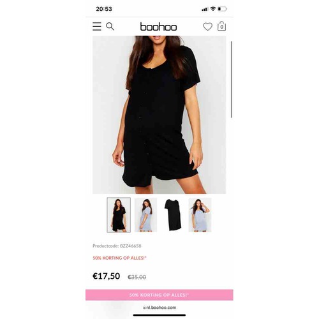The width and height of the screenshot is (319, 319).
Task: Select the blue dress front-view thumbnail
Action: [x=200, y=215]
